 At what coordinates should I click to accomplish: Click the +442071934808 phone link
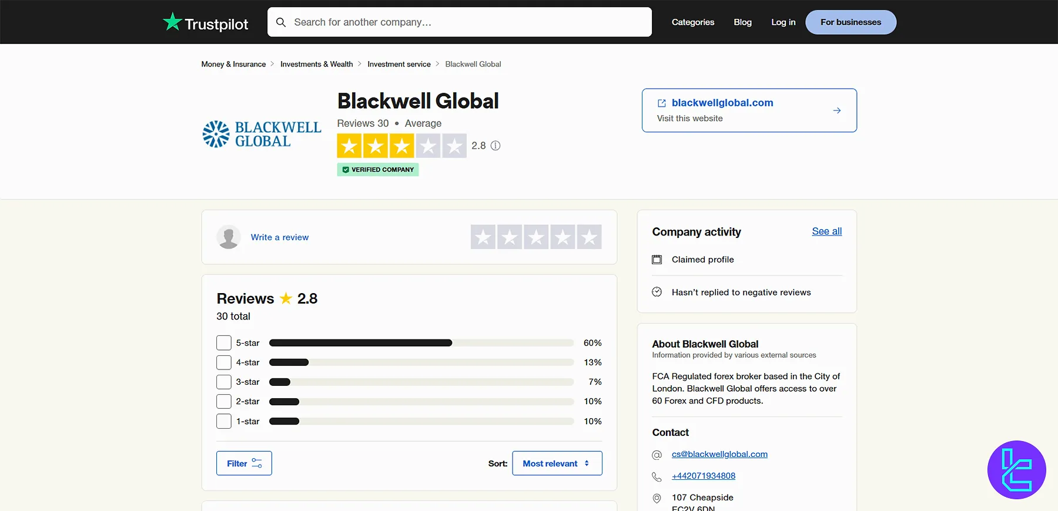[704, 476]
